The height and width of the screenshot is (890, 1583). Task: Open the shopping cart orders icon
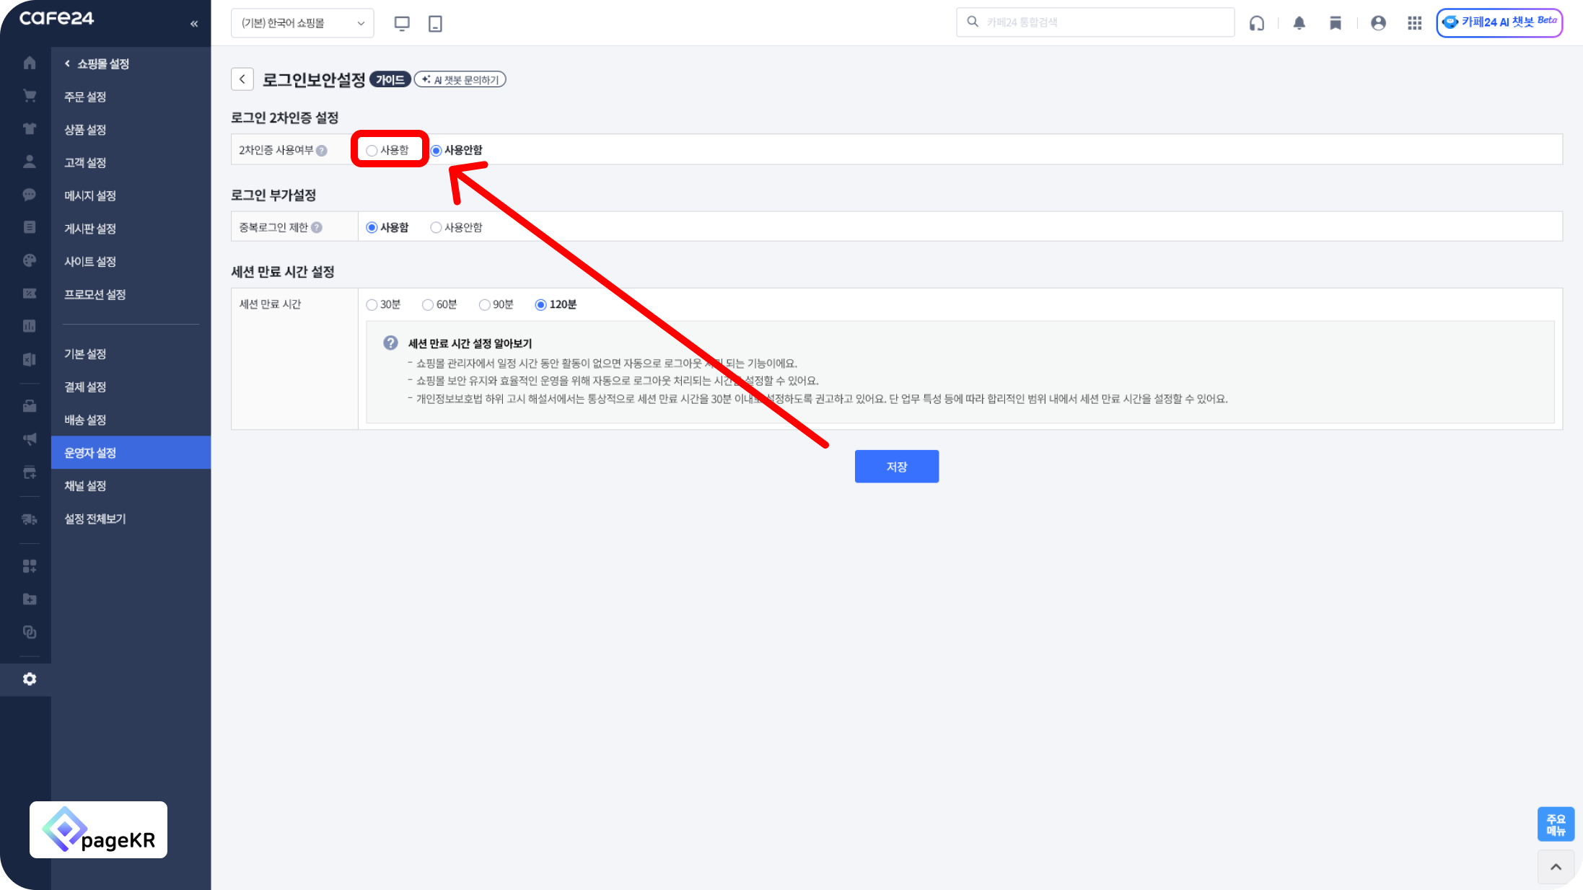[x=30, y=96]
